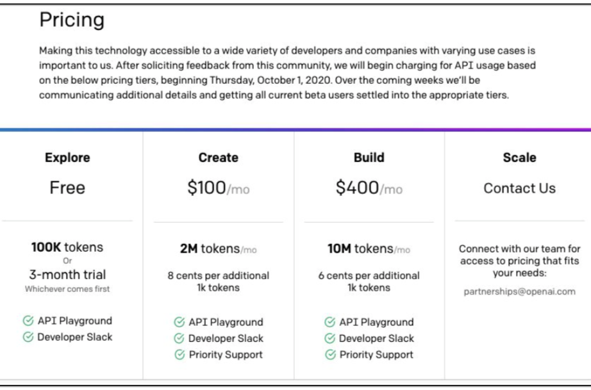Select the Scale plan heading
The width and height of the screenshot is (591, 390).
pyautogui.click(x=519, y=158)
